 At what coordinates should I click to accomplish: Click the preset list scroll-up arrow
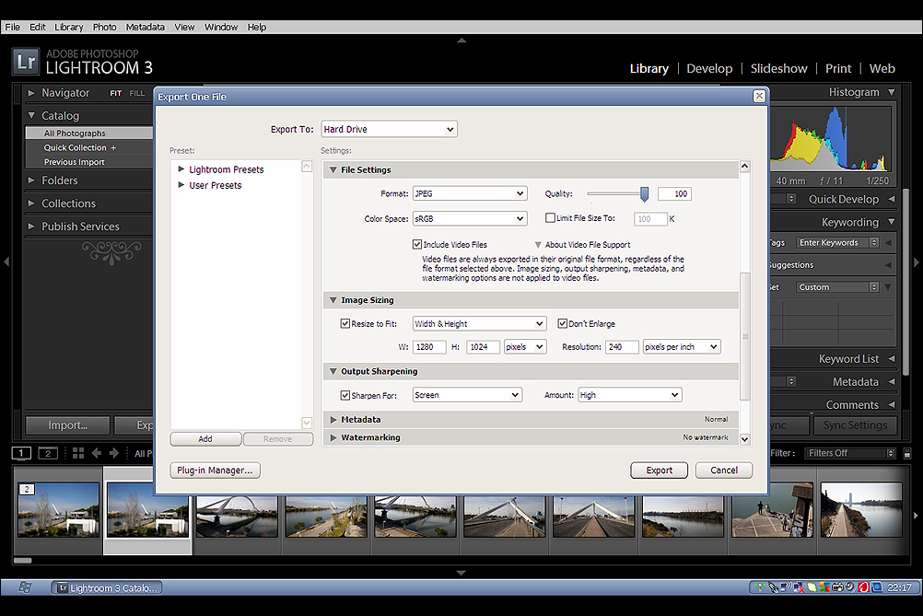(x=307, y=167)
